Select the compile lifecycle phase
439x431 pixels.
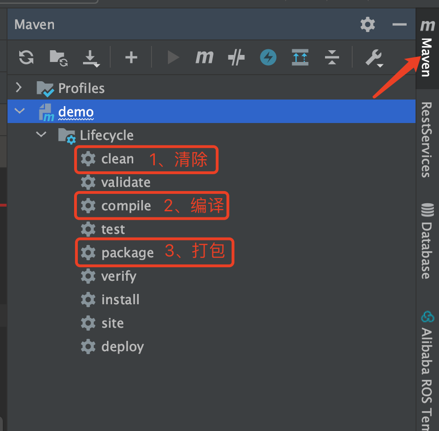click(126, 206)
